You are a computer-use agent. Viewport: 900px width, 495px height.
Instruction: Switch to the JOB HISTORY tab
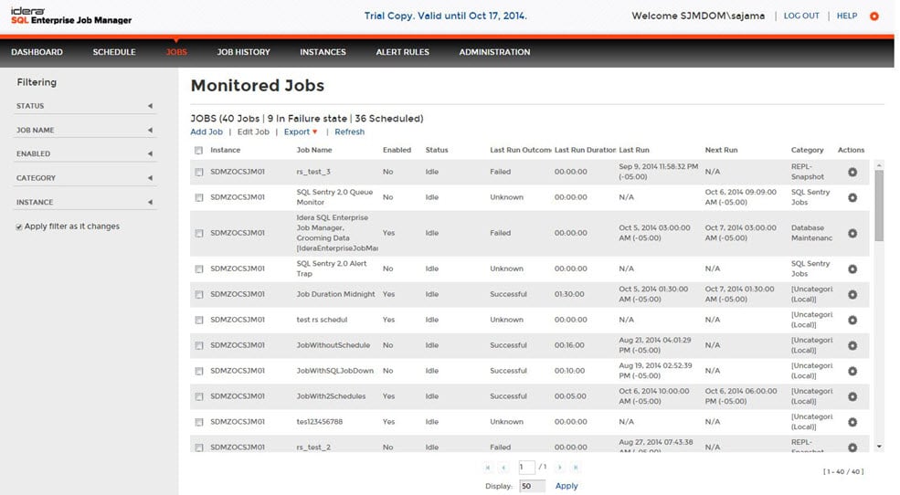(x=243, y=52)
